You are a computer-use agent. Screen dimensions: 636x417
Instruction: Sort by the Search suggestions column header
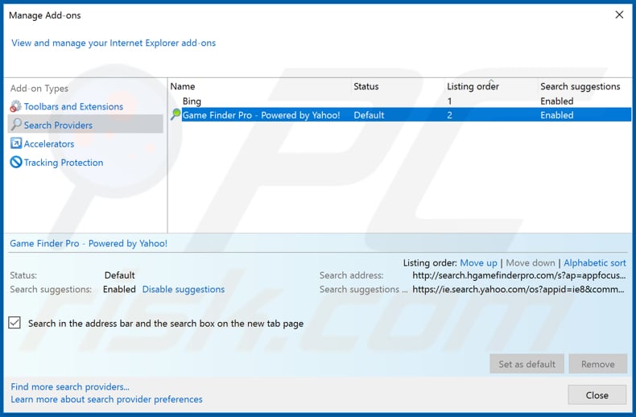[x=580, y=86]
